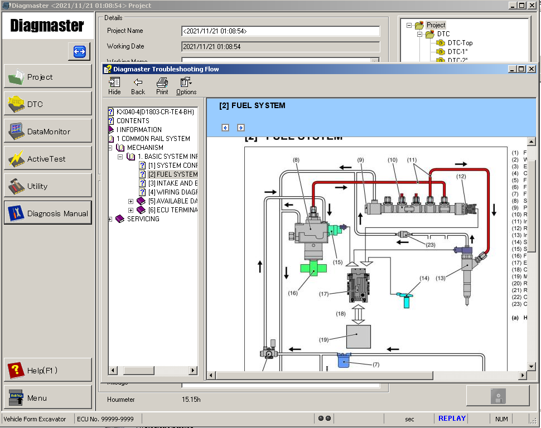
Task: Click the blue swap-arrows icon below the Diagmaster logo
Action: 79,51
